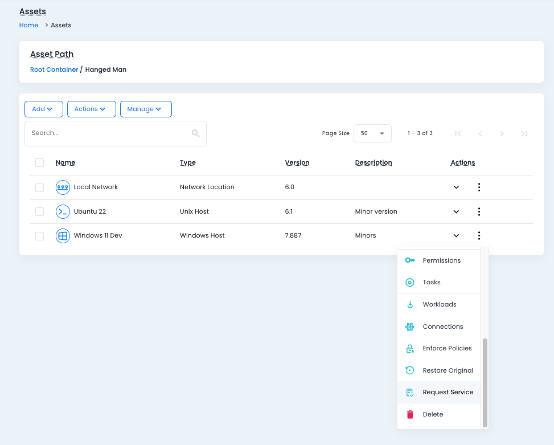Toggle the select-all checkbox in header
This screenshot has width=554, height=445.
39,162
